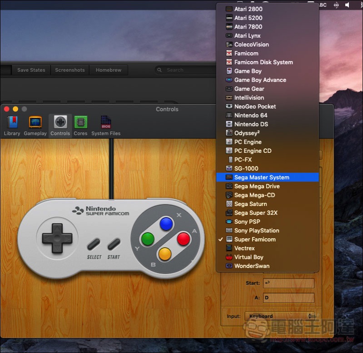Pick WonderSwan from the menu

click(x=268, y=266)
